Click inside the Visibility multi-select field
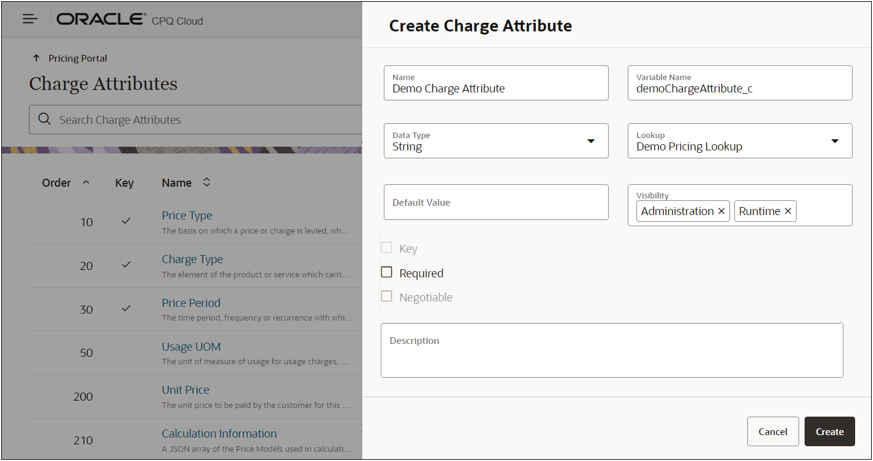The height and width of the screenshot is (461, 873). pos(823,211)
